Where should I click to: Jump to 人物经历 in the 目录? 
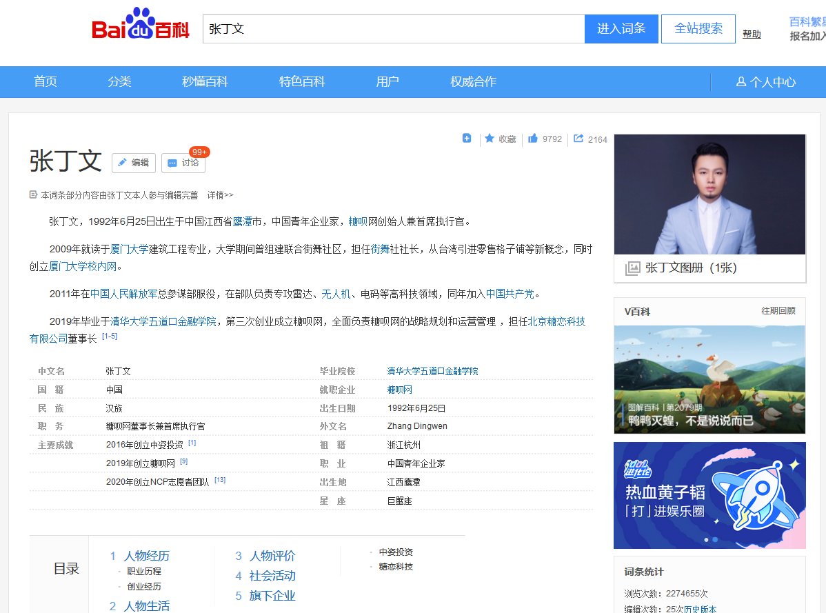146,556
